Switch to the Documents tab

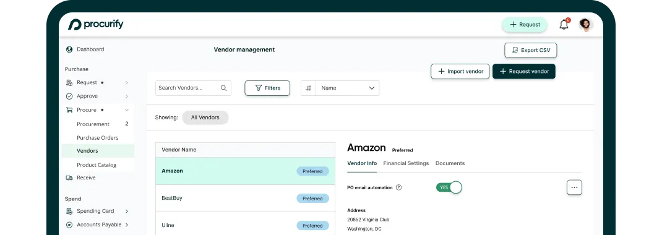coord(450,163)
